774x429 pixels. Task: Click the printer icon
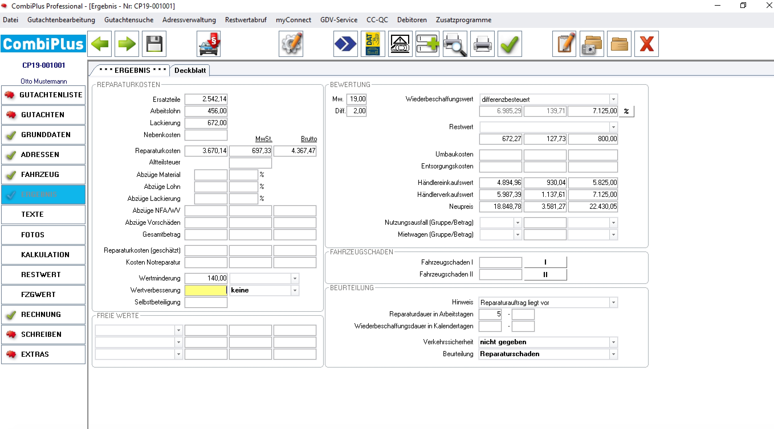(x=482, y=44)
